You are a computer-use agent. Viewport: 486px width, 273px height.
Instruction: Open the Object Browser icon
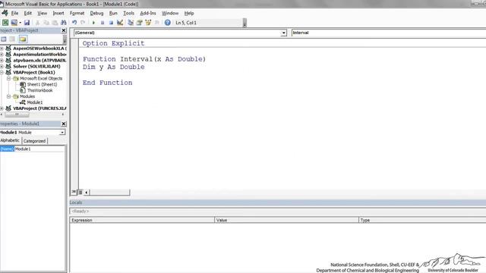(x=148, y=23)
